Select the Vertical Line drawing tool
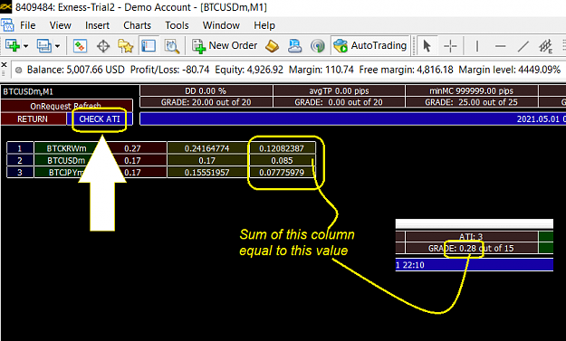566x341 pixels. coord(477,46)
